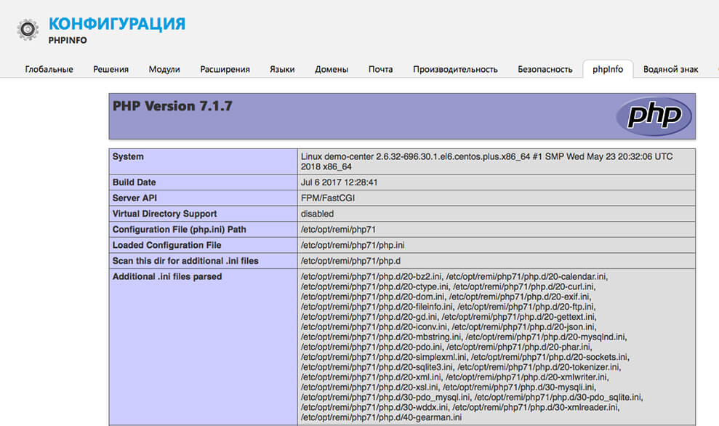Click the 20-sqlite3.ini file path
The image size is (719, 426).
click(x=377, y=367)
